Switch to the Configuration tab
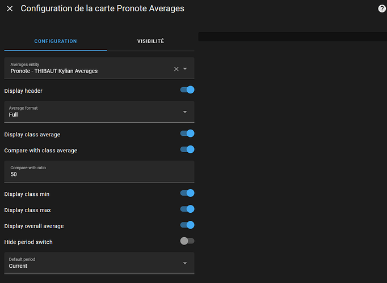The image size is (387, 283). pyautogui.click(x=56, y=41)
